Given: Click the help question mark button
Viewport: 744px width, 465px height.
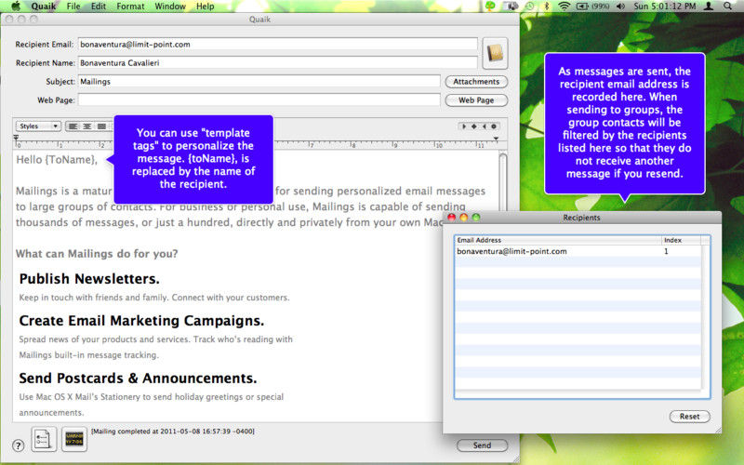Looking at the screenshot, I should 18,445.
